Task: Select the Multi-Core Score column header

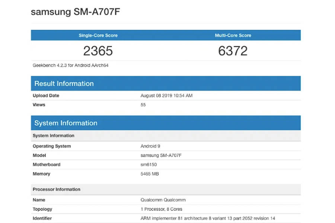Action: (234, 35)
